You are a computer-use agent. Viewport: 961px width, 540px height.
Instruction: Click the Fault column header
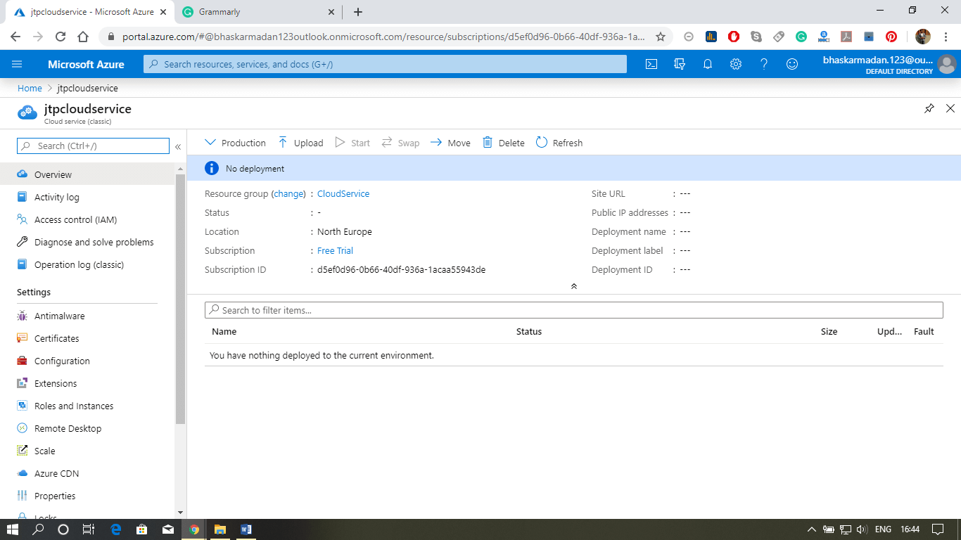[x=924, y=331]
